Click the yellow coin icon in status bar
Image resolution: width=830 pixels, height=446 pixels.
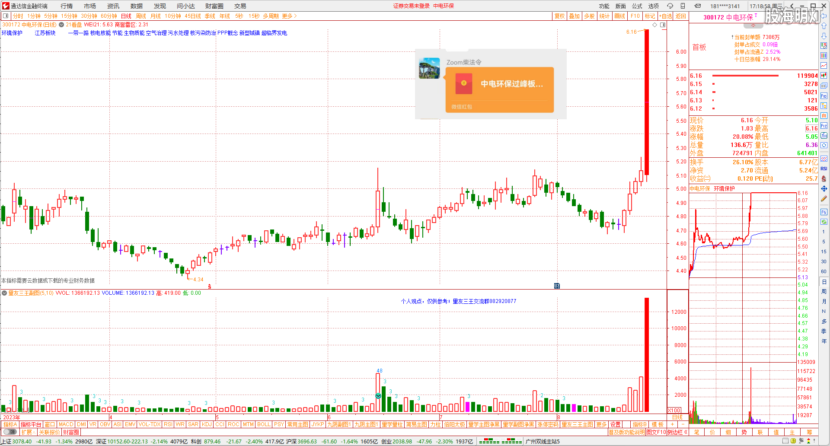point(793,441)
